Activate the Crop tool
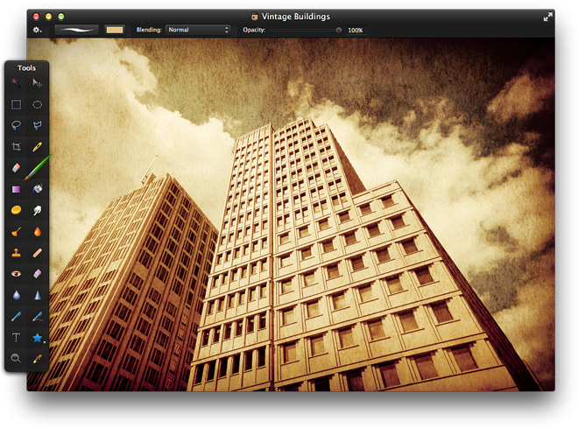 [16, 147]
